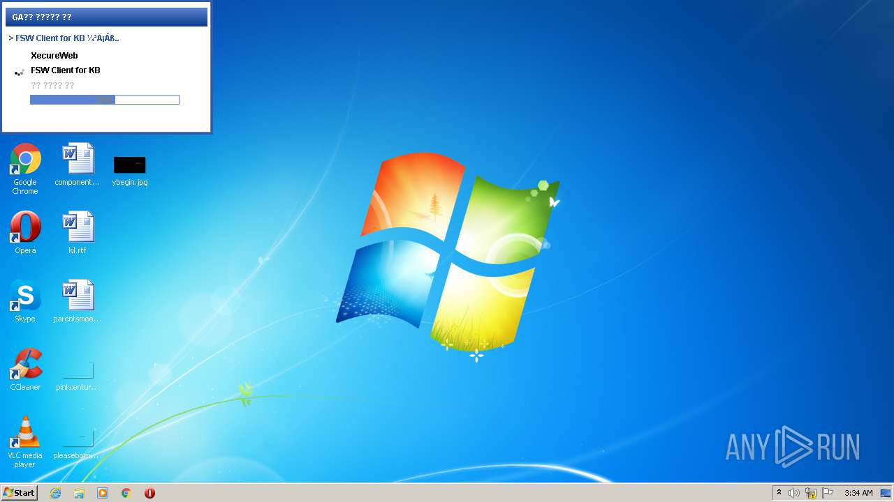Open parentsmee document icon

click(x=78, y=301)
